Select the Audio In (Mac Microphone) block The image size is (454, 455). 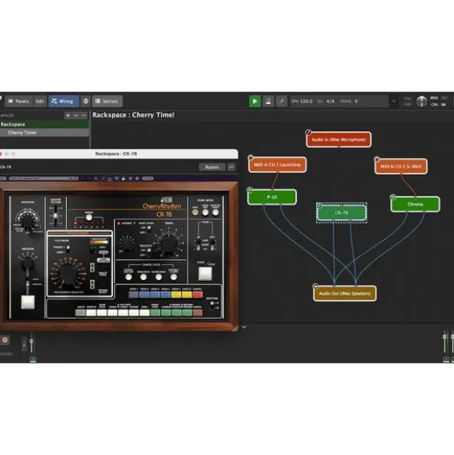coord(339,139)
